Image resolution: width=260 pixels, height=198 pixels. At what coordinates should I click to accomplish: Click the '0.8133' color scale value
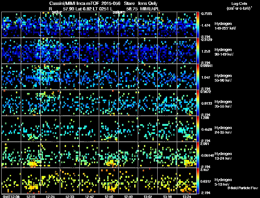pyautogui.click(x=207, y=103)
